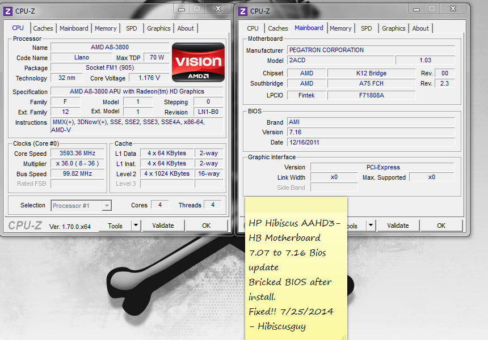Screen dimensions: 488x340
Task: Open the Caches tab in the right CPU-Z window
Action: [x=278, y=28]
